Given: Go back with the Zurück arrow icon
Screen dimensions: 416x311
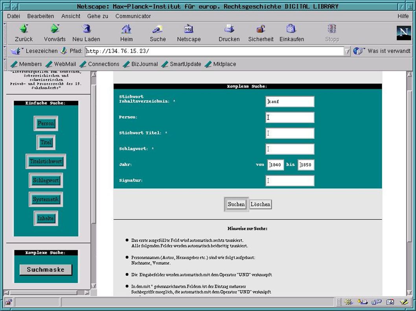Looking at the screenshot, I should coord(24,29).
